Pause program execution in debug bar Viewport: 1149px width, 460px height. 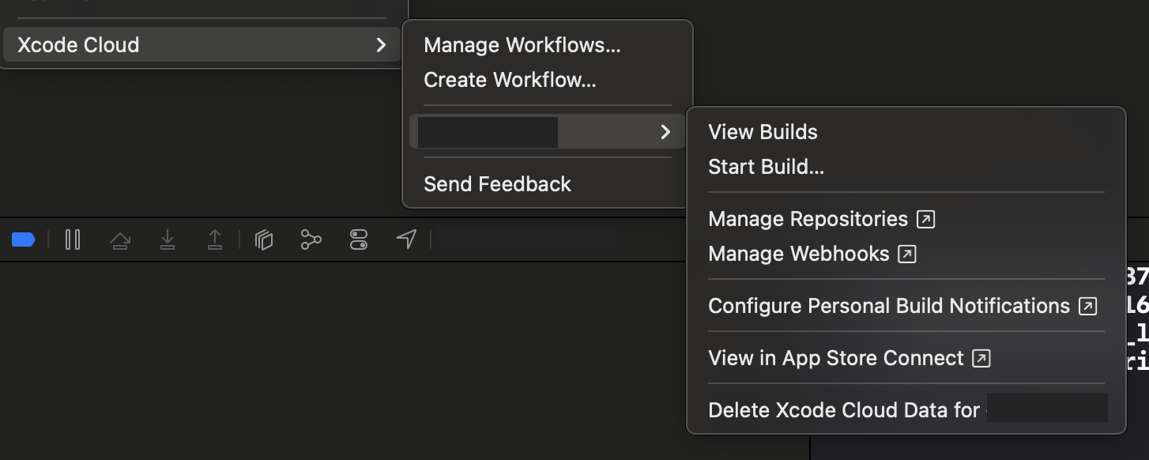click(x=73, y=239)
